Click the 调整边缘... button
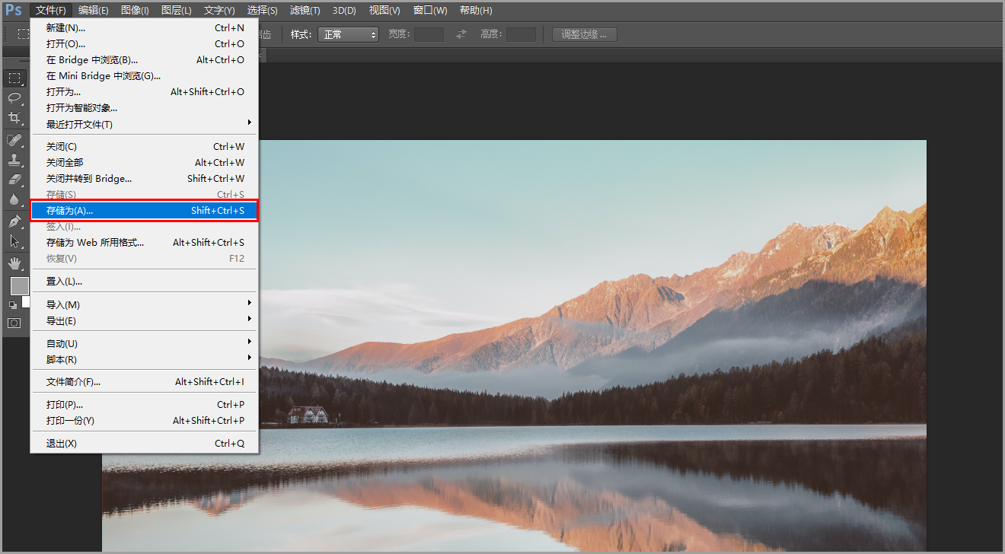The image size is (1005, 554). [x=584, y=34]
